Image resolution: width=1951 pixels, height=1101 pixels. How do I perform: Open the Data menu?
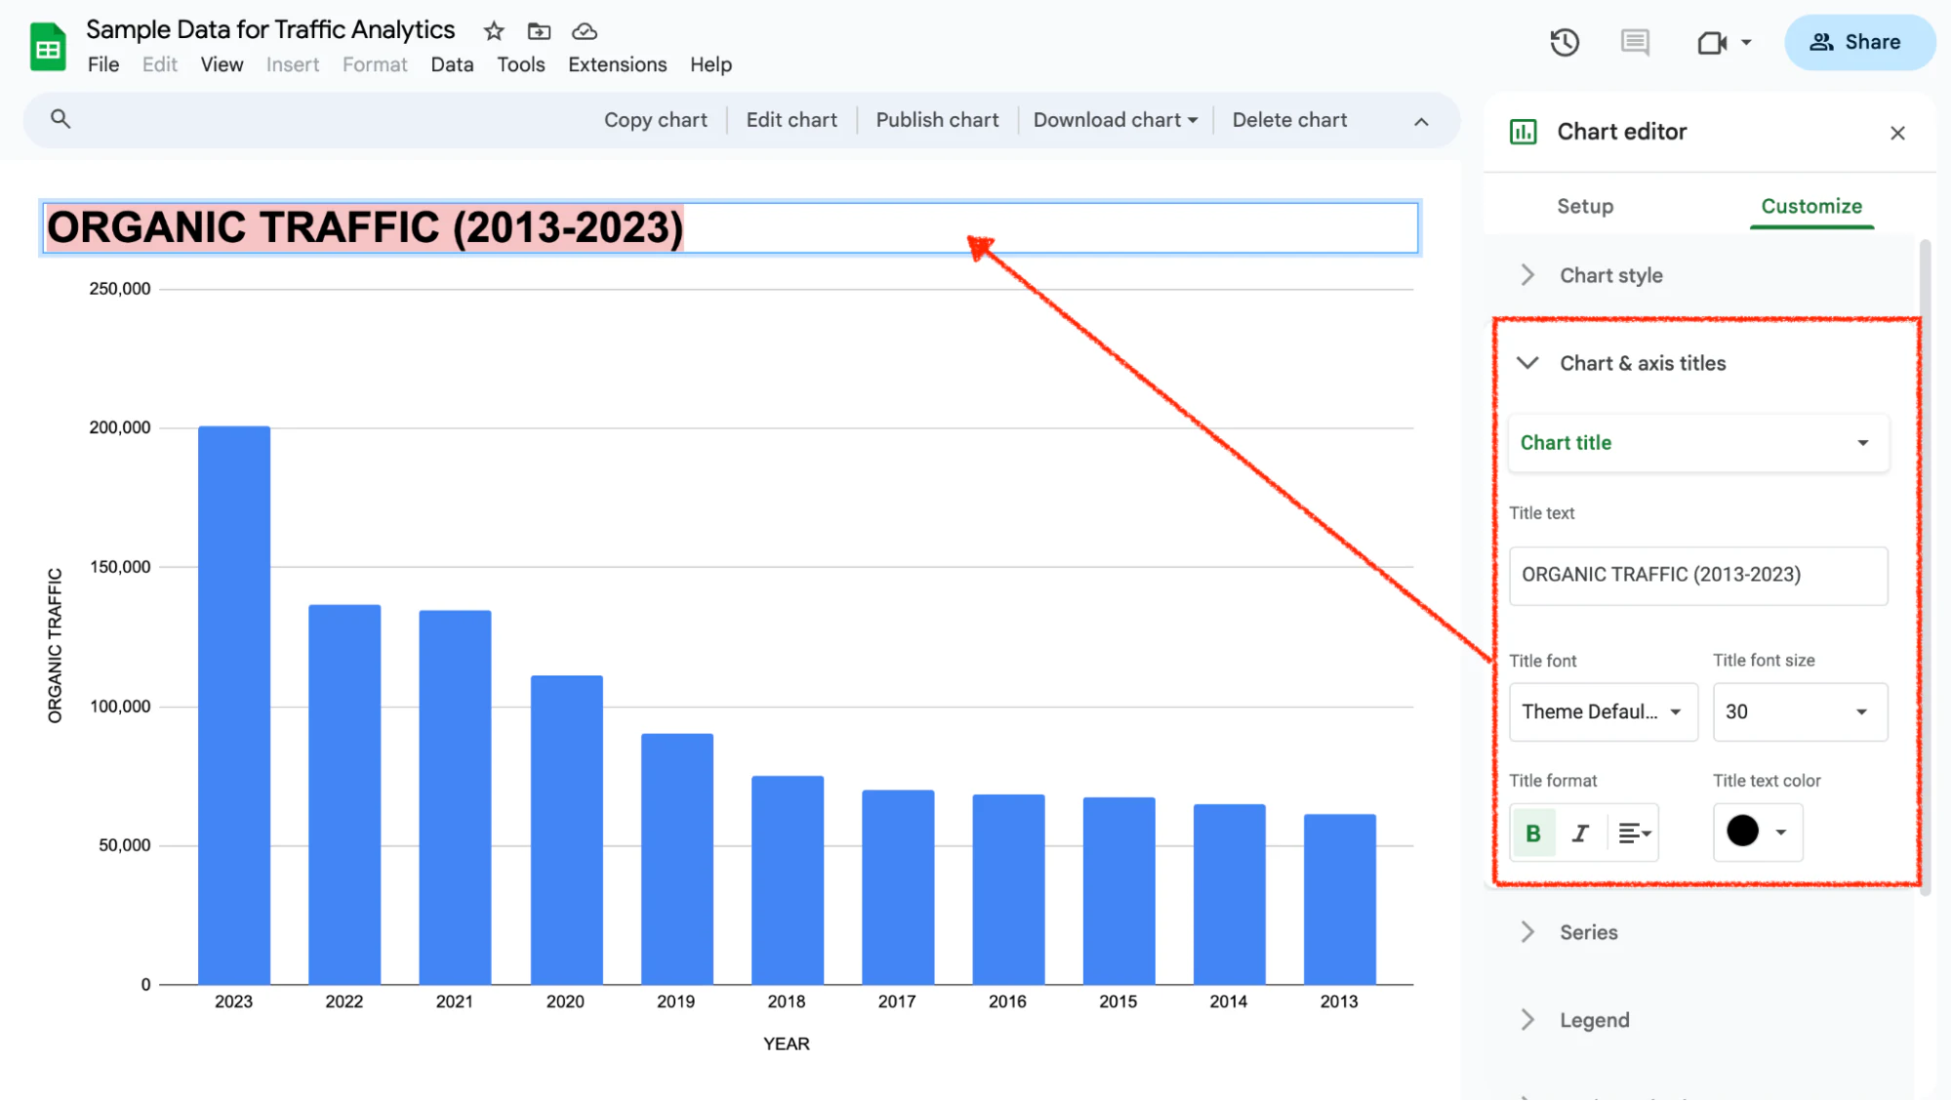[x=452, y=64]
